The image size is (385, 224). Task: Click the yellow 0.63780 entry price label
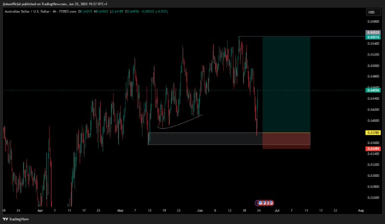pyautogui.click(x=373, y=133)
